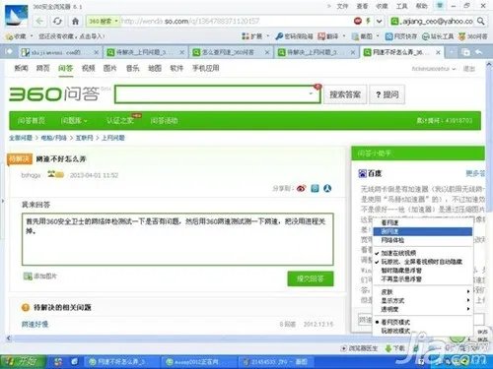
Task: Open the 密码保险箱 password safe tool
Action: pos(294,36)
